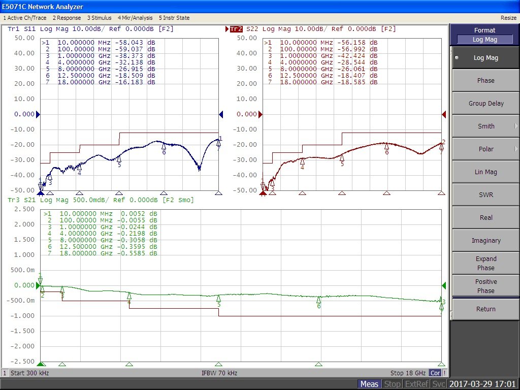Select the Phase format softkey

coord(485,81)
